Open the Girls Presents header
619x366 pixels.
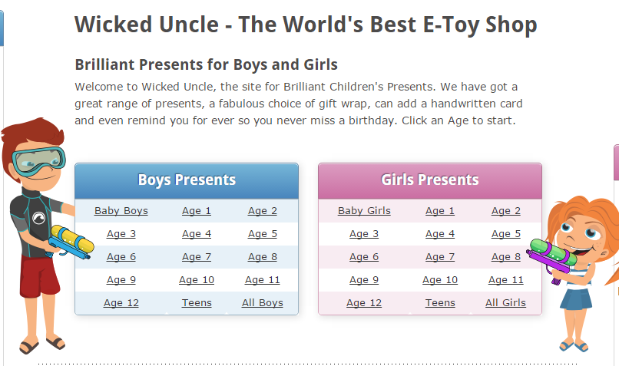coord(430,180)
